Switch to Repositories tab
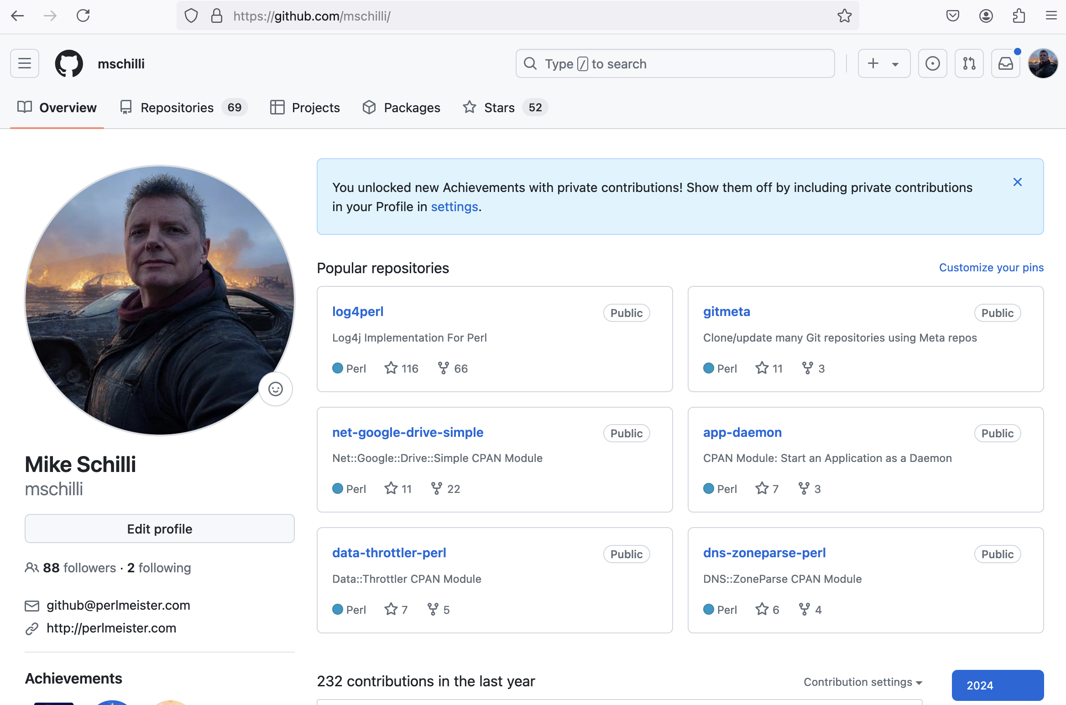The width and height of the screenshot is (1066, 705). (x=183, y=108)
